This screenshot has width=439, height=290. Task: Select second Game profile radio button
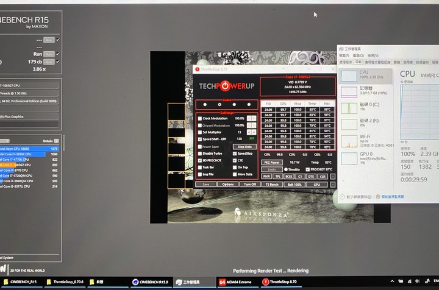click(x=220, y=105)
